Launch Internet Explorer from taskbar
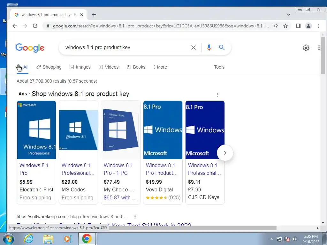 tap(28, 239)
